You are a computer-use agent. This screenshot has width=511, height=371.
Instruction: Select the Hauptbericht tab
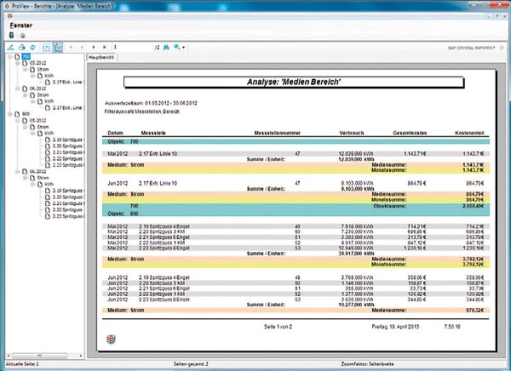pyautogui.click(x=102, y=57)
